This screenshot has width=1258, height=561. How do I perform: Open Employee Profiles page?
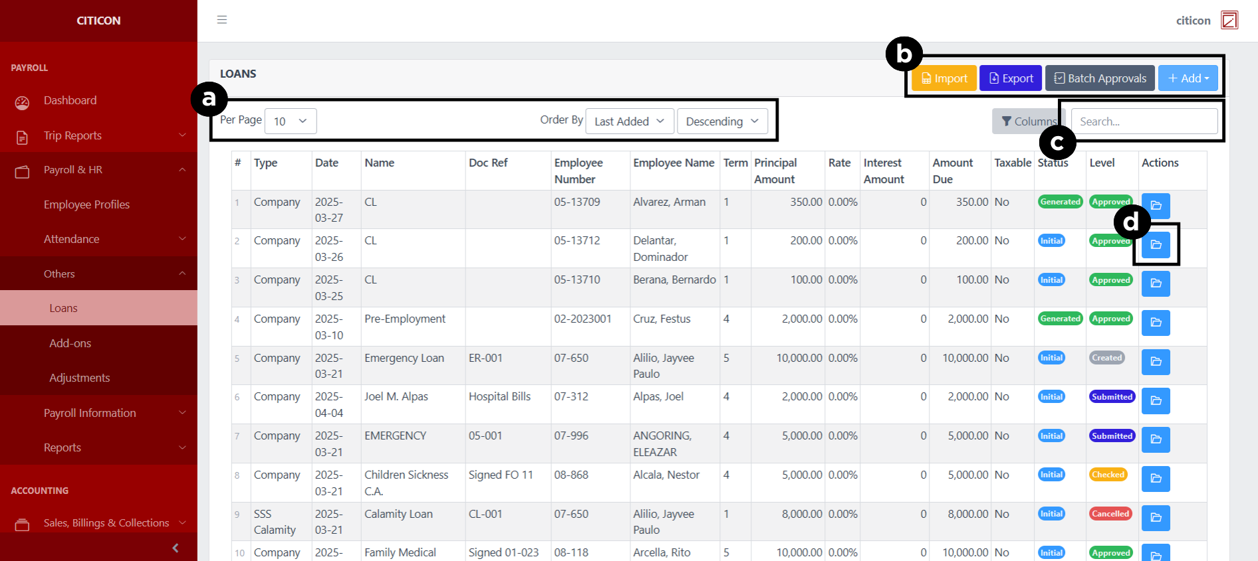point(86,204)
